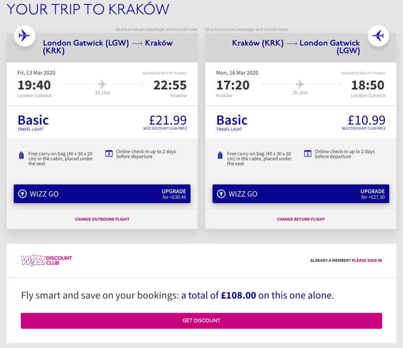The width and height of the screenshot is (403, 348).
Task: Click the London Gatwick to Kraków route header
Action: pyautogui.click(x=108, y=47)
